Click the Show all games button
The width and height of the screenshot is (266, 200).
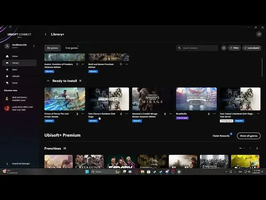coord(249,136)
